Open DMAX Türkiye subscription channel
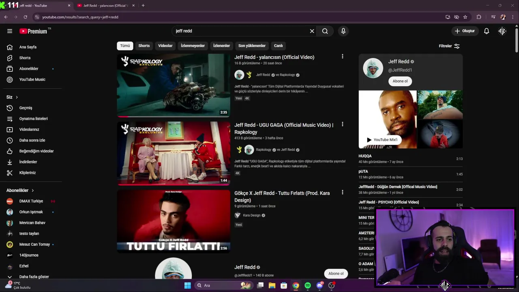Screen dimensions: 519x292 pyautogui.click(x=31, y=201)
